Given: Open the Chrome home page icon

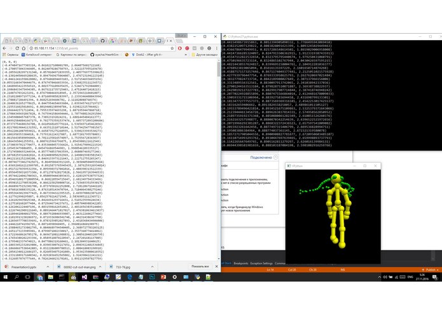Looking at the screenshot, I should pos(24,48).
